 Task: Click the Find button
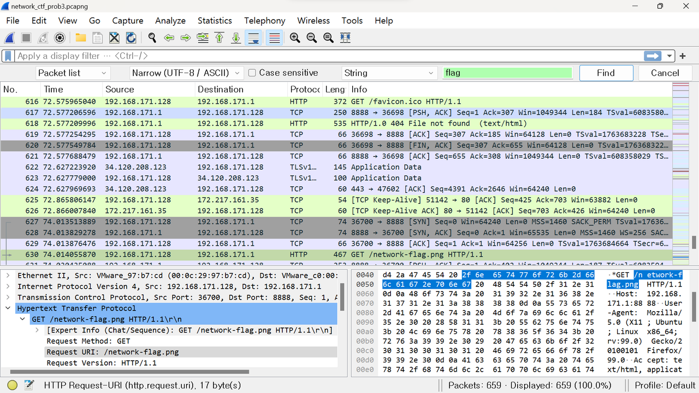[x=606, y=73]
